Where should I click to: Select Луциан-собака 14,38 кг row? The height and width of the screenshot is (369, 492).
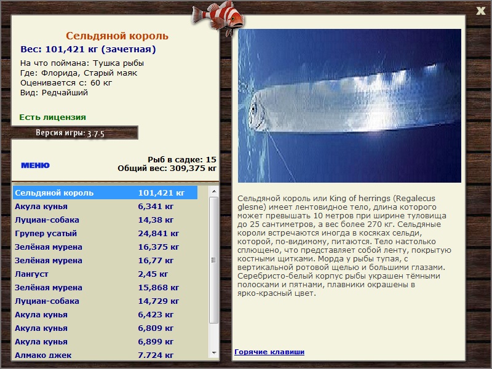[x=105, y=220]
